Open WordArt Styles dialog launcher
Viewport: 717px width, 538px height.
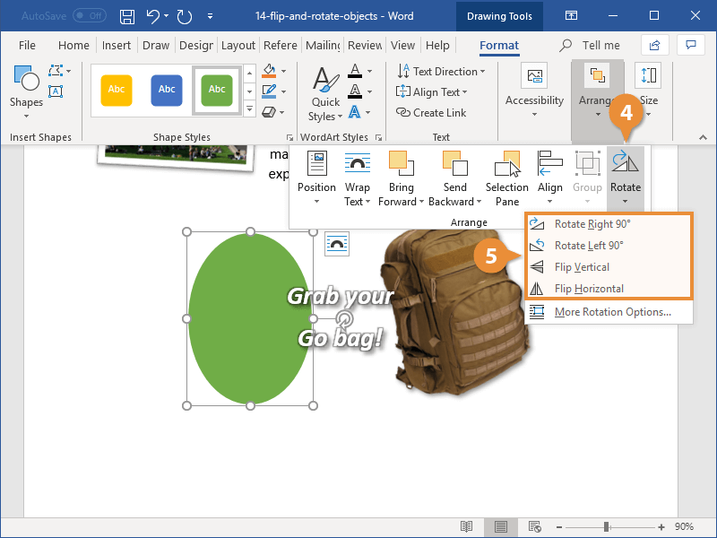378,137
